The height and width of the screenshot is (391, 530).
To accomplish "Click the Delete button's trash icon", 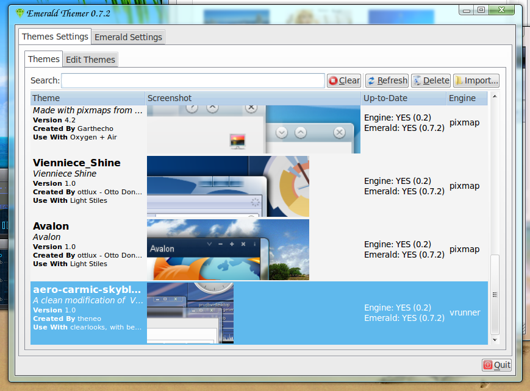I will click(417, 81).
